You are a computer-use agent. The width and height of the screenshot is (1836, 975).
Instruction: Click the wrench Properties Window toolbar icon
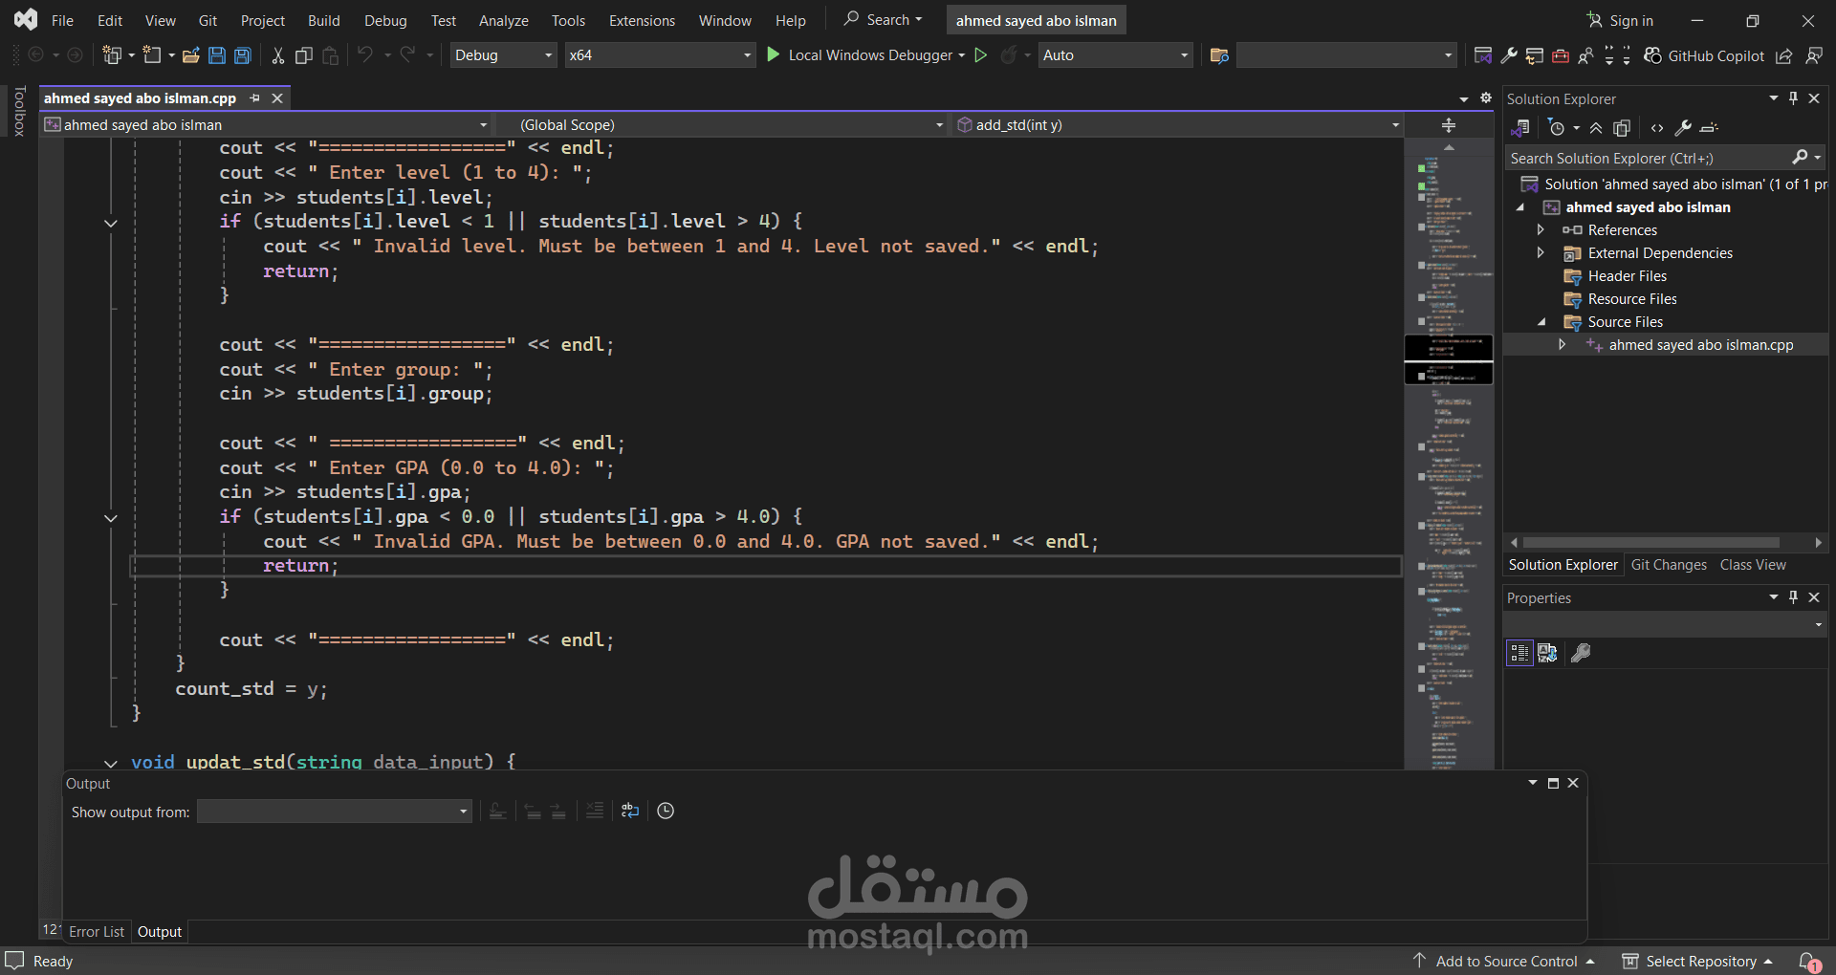click(x=1509, y=55)
